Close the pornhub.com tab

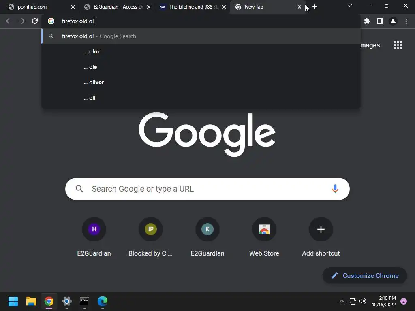pos(73,7)
